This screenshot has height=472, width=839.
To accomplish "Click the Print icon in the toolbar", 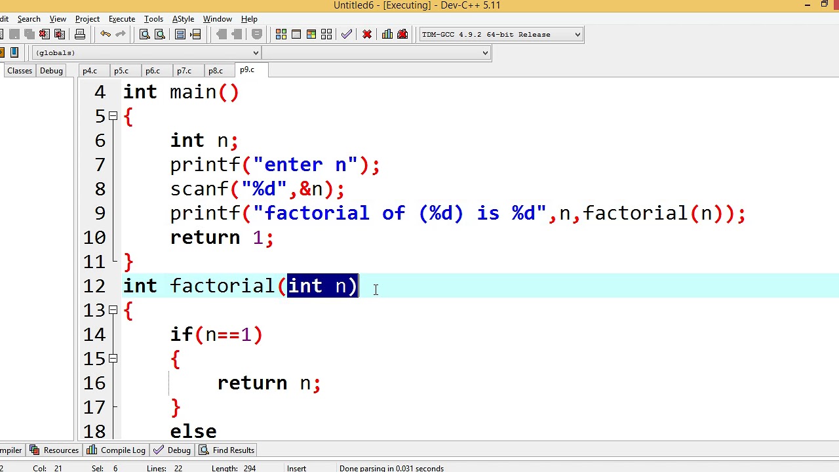I will click(x=80, y=34).
